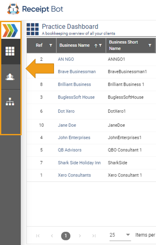Image resolution: width=156 pixels, height=245 pixels.
Task: Open the filter for Business Short Name column
Action: 150,46
